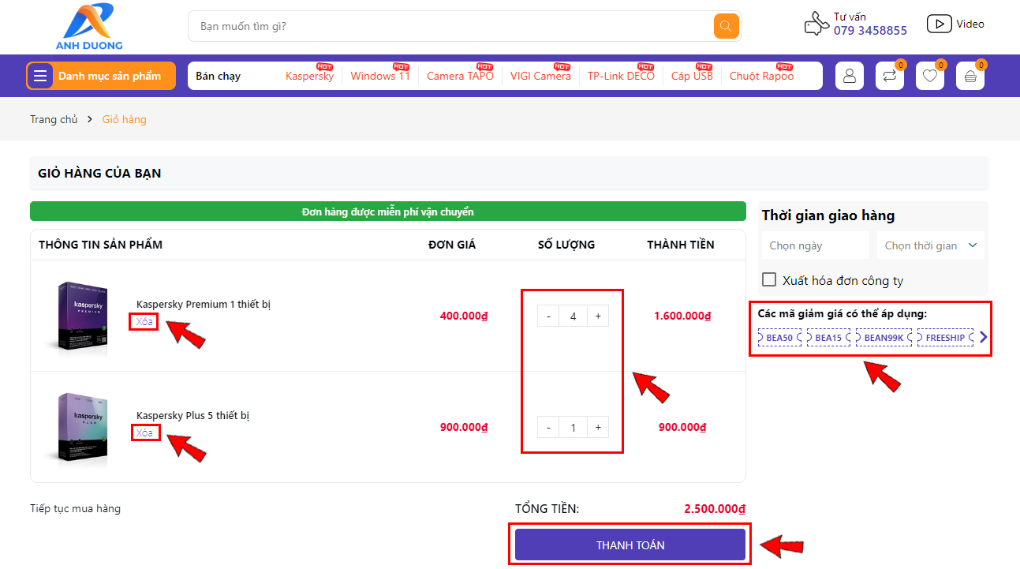The width and height of the screenshot is (1020, 569).
Task: Apply the BEAN99K discount code
Action: 884,337
